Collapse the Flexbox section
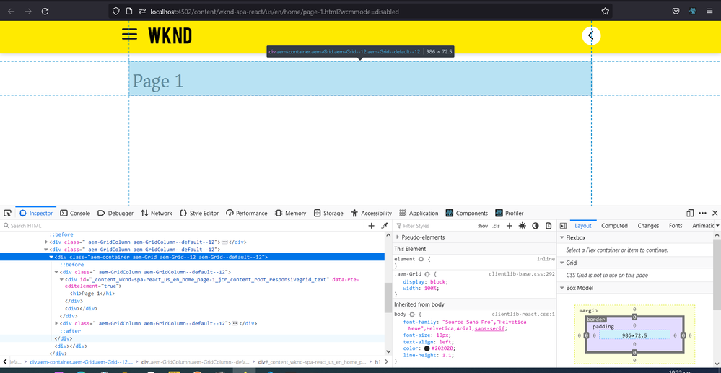Screen dimensions: 721x373 (x=562, y=237)
